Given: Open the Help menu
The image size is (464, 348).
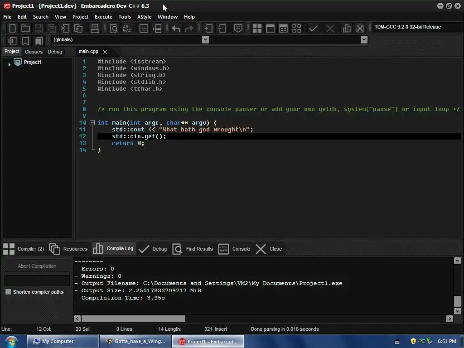Looking at the screenshot, I should point(189,17).
